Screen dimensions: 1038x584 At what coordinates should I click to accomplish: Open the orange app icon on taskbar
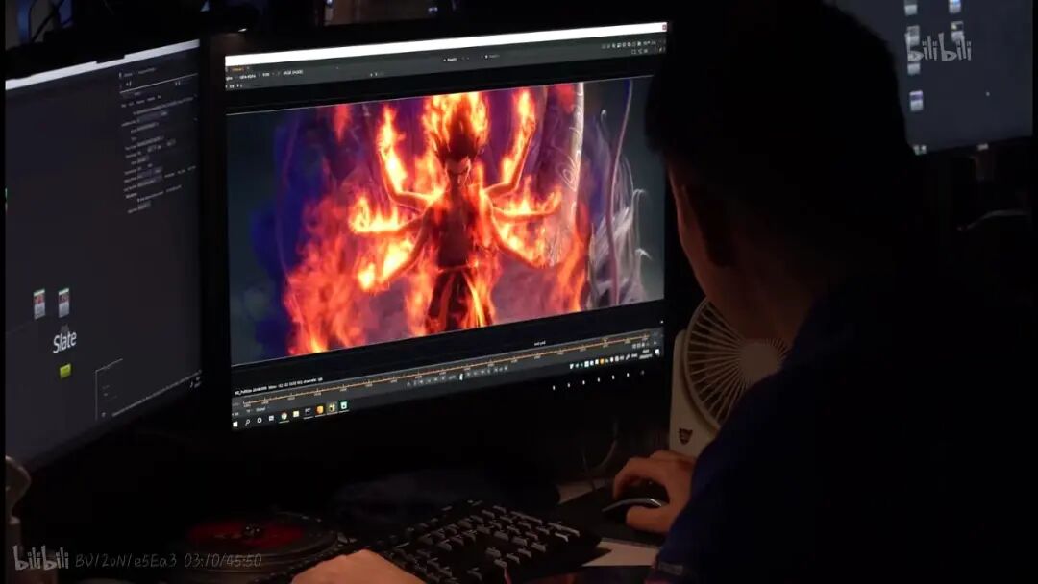coord(320,410)
